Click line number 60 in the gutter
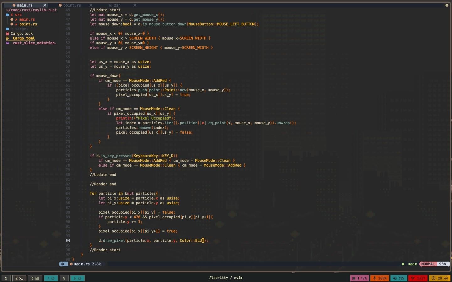The height and width of the screenshot is (282, 452). coord(68,81)
